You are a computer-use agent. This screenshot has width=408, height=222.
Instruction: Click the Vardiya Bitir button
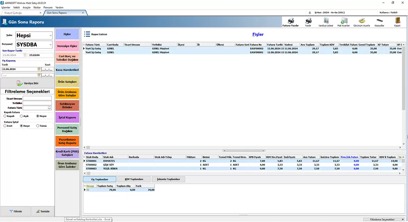[27, 83]
